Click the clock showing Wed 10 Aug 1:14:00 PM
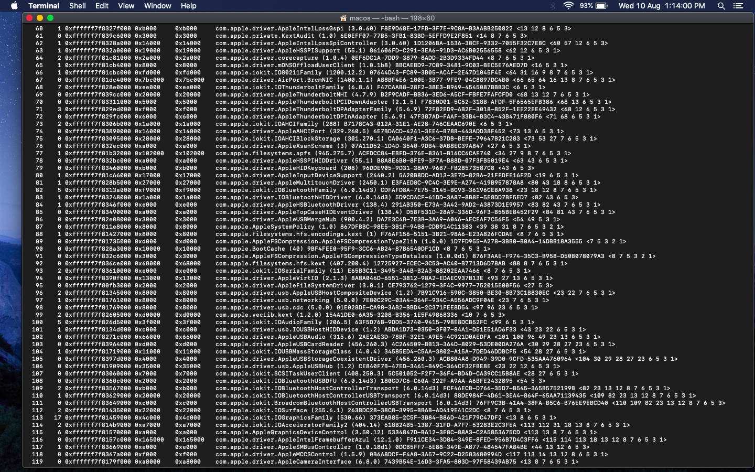Screen dimensions: 755x472 pyautogui.click(x=662, y=6)
